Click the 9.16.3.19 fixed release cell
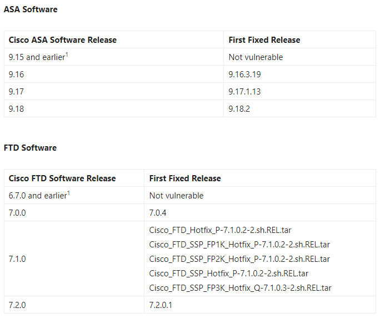The width and height of the screenshot is (380, 318). point(299,74)
